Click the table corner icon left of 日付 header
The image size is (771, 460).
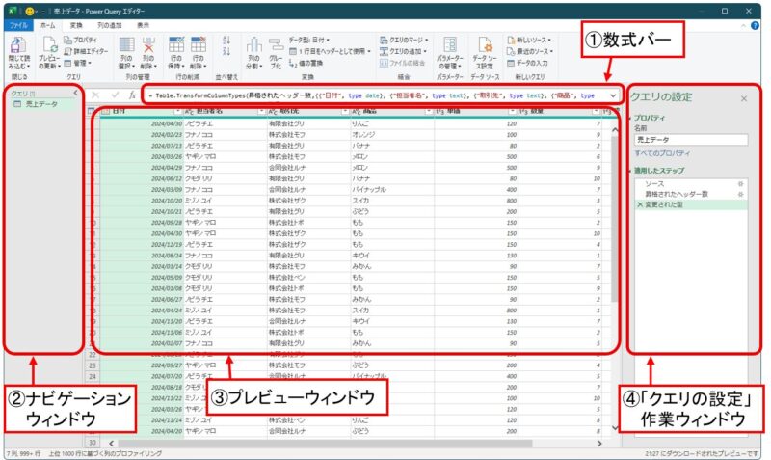(91, 111)
